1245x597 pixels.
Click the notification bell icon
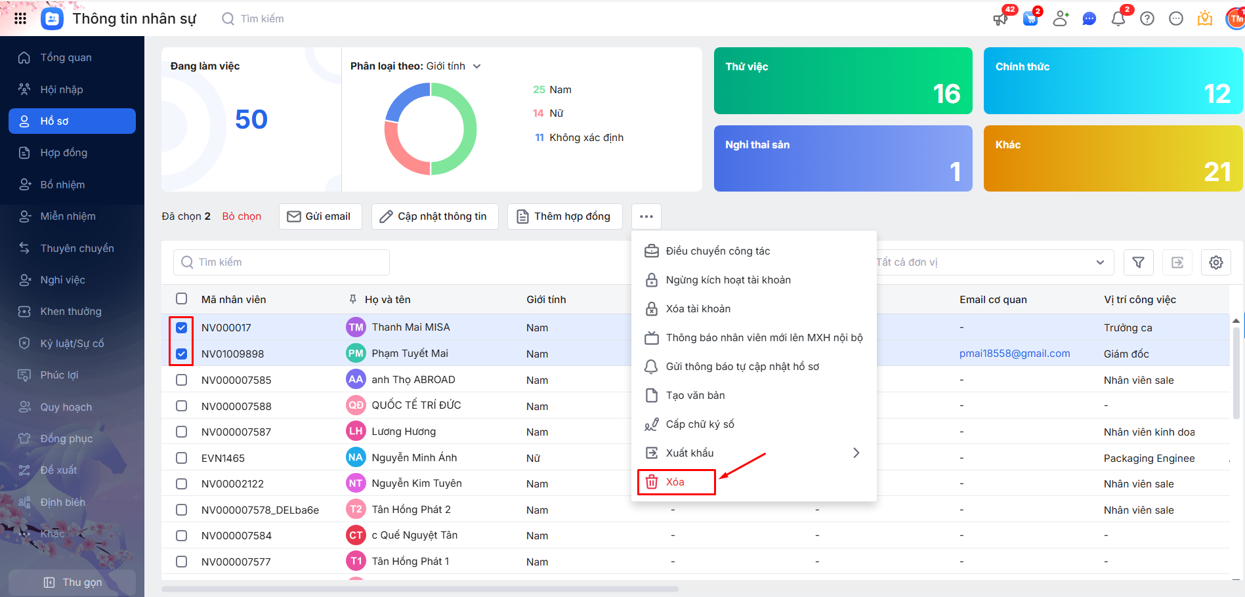point(1118,18)
